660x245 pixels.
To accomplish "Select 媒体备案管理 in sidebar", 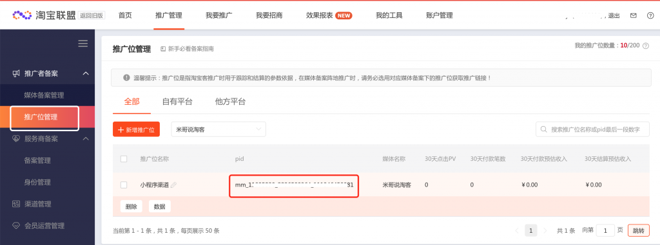I will coord(44,95).
